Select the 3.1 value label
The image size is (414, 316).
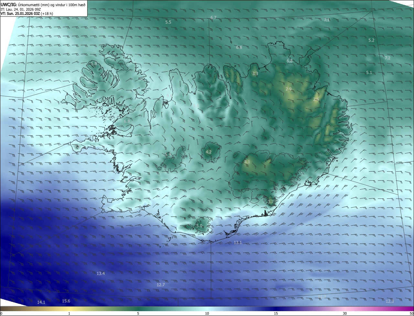coord(247,161)
